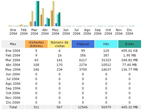
Task: Click the Número de visitas yellow header
Action: [x=60, y=44]
